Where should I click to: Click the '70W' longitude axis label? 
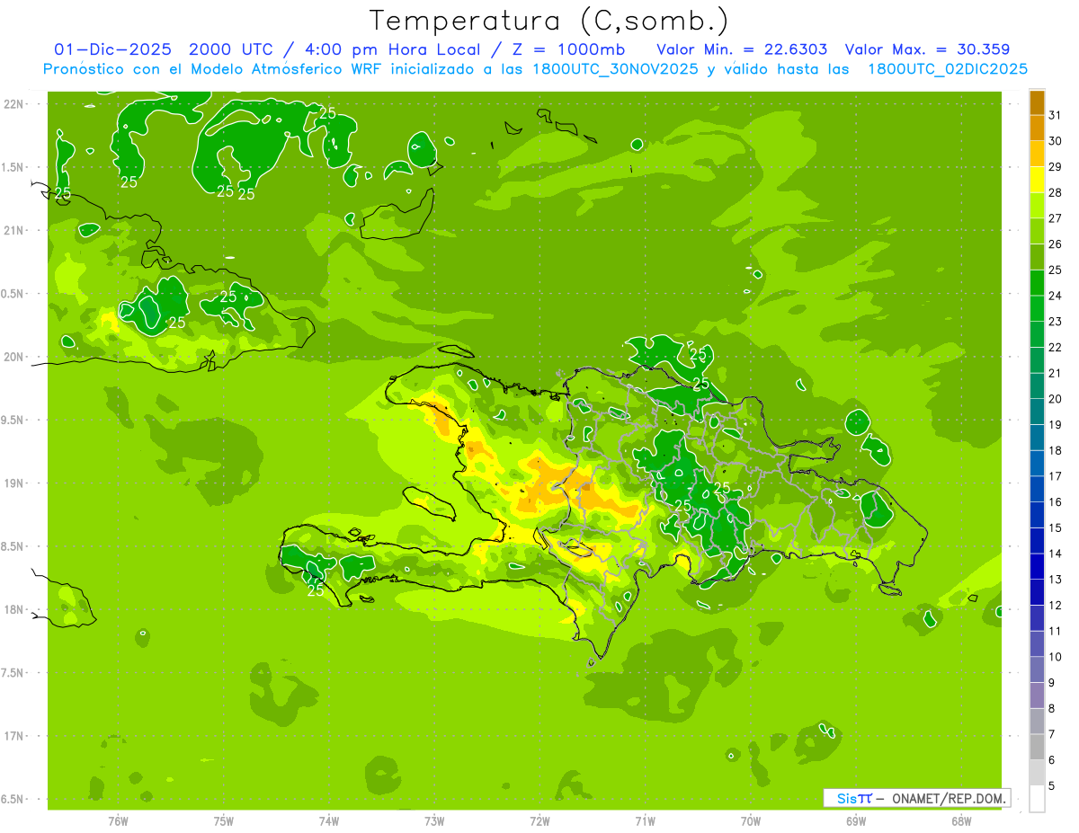click(750, 820)
